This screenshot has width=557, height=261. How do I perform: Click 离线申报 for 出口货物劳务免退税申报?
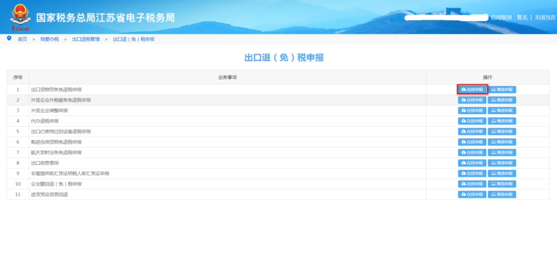[x=502, y=90]
